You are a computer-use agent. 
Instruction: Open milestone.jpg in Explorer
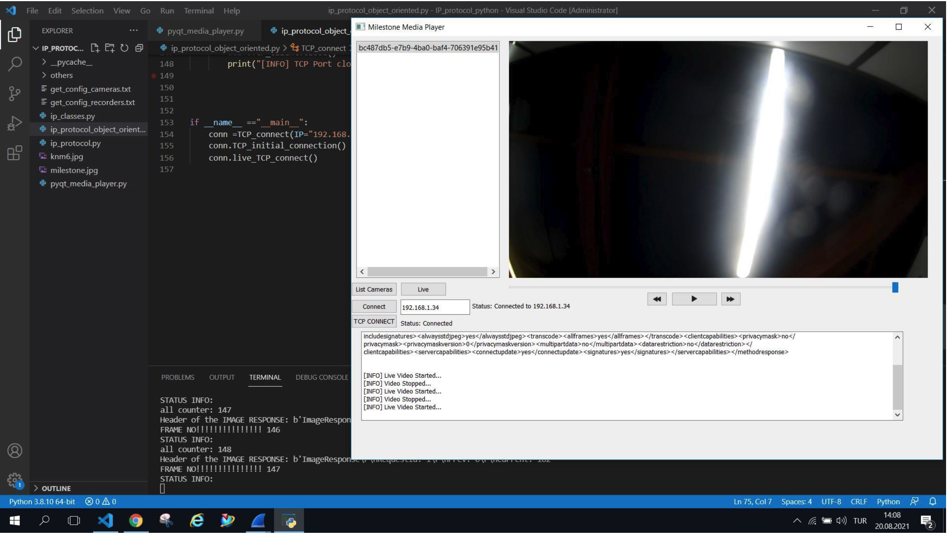(74, 170)
